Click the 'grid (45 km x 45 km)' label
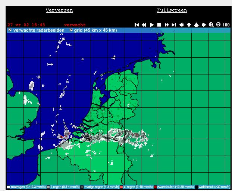 (x=95, y=30)
